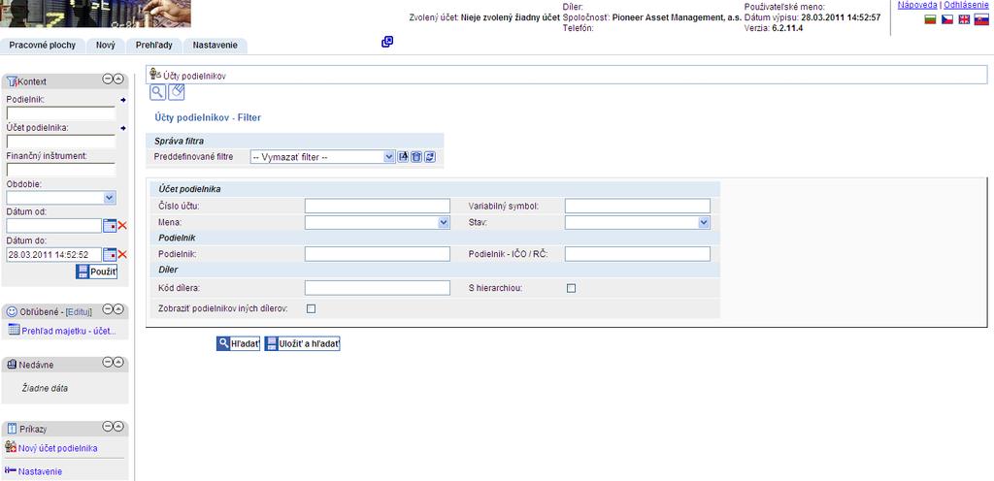Collapse the Kontext panel with up arrow
Screen dimensions: 994x481
click(x=117, y=80)
